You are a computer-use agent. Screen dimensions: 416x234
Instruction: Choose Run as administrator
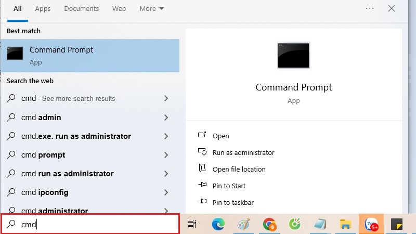pyautogui.click(x=243, y=152)
